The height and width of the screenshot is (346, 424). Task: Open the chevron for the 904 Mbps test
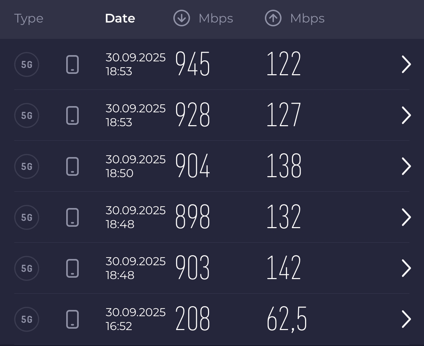[x=406, y=166]
